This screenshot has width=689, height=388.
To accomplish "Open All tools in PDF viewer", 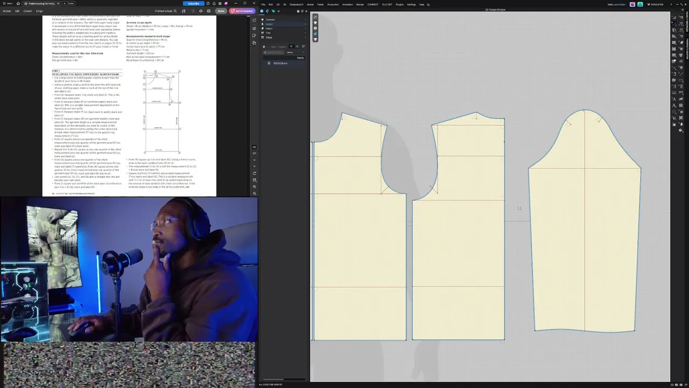I will coord(6,11).
